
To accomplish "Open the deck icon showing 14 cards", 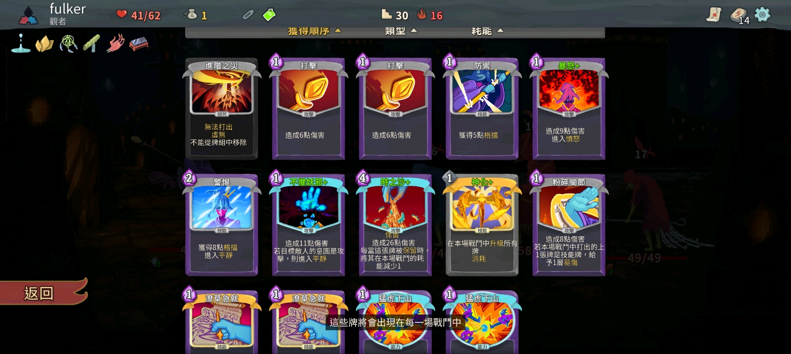I will [739, 16].
